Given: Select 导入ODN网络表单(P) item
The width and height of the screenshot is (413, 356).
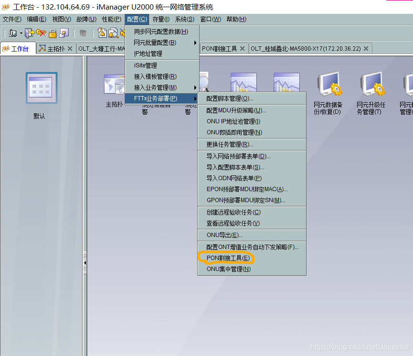Looking at the screenshot, I should [252, 178].
